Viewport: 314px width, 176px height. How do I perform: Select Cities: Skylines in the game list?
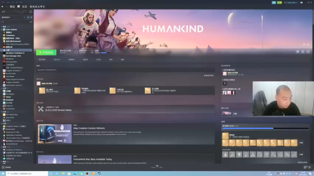coord(11,30)
